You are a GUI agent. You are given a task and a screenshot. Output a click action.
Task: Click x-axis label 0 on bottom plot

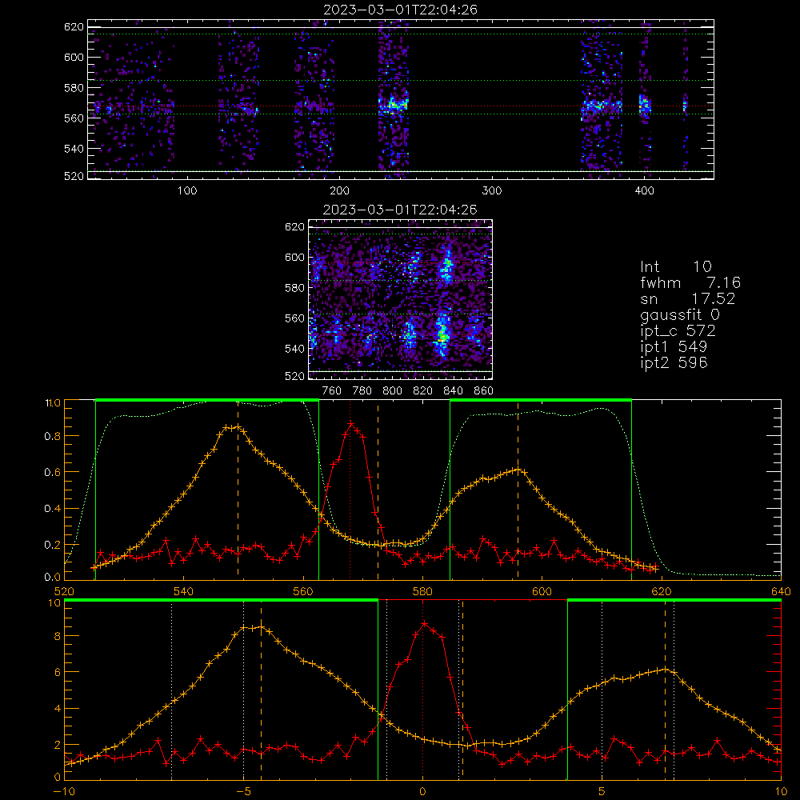coord(422,791)
